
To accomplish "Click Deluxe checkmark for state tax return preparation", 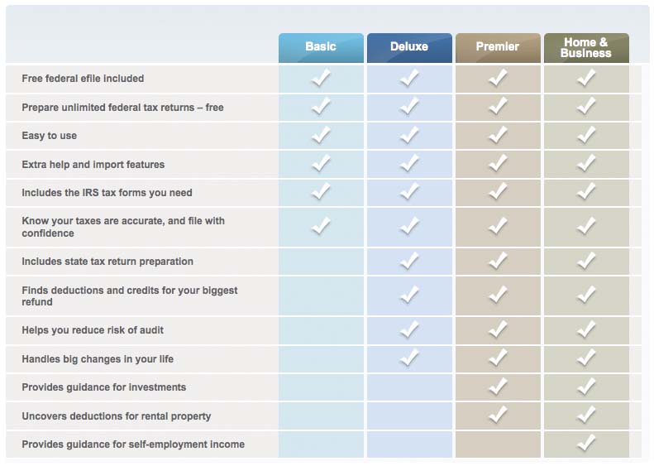I will [x=409, y=262].
